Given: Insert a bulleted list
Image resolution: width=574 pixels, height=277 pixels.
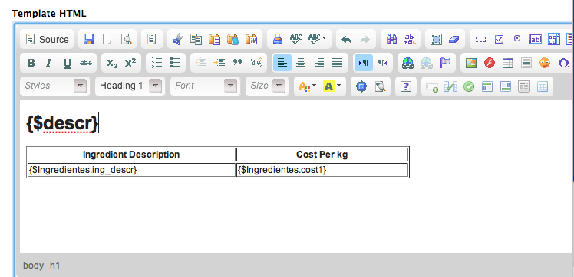Looking at the screenshot, I should click(175, 63).
